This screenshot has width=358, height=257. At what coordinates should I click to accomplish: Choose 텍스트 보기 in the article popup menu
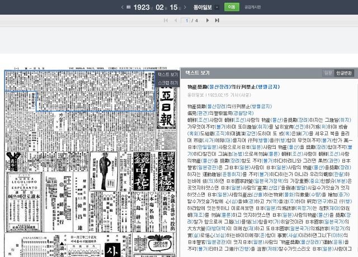pos(168,74)
